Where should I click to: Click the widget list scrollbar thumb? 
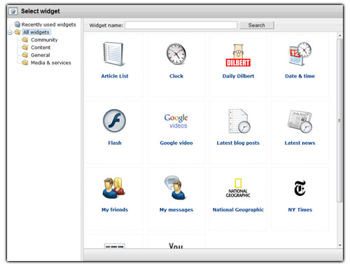(339, 120)
